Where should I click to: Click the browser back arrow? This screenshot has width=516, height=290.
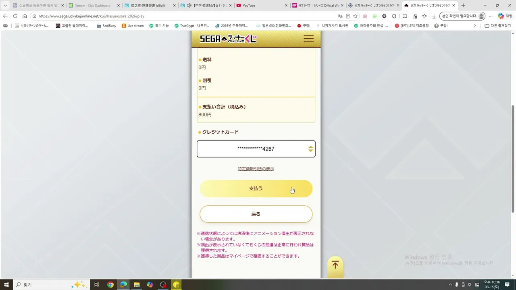[5, 16]
